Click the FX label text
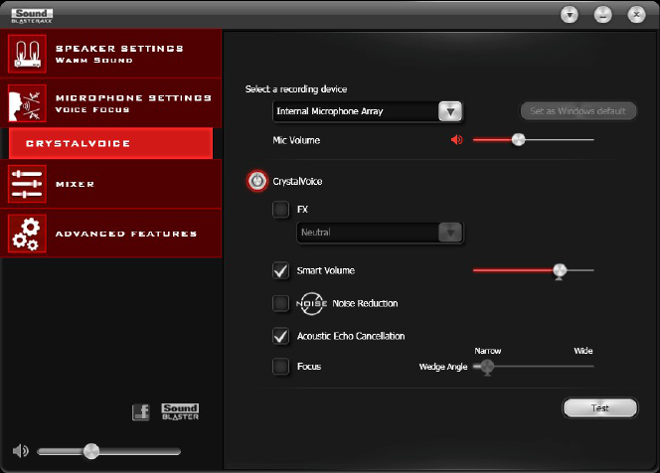The image size is (660, 473). 302,209
